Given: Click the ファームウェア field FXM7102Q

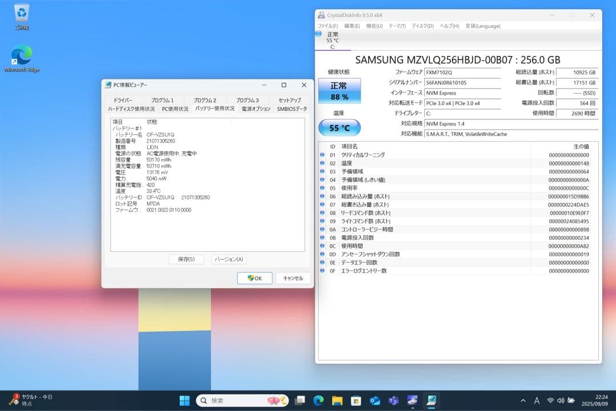Looking at the screenshot, I should [x=463, y=72].
